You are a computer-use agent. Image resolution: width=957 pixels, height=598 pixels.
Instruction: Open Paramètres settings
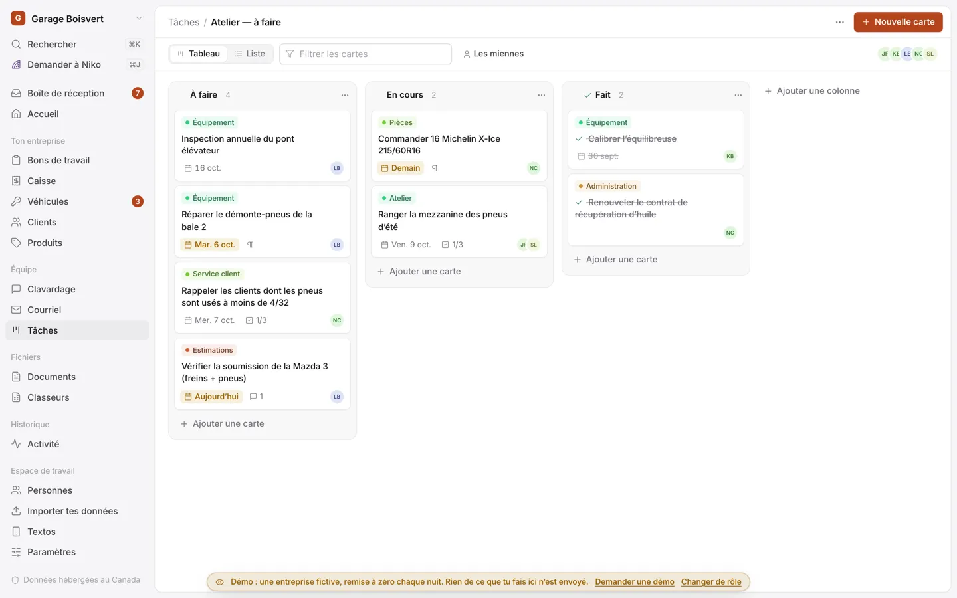point(77,552)
